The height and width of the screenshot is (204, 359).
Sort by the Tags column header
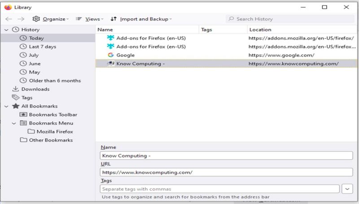coord(223,30)
